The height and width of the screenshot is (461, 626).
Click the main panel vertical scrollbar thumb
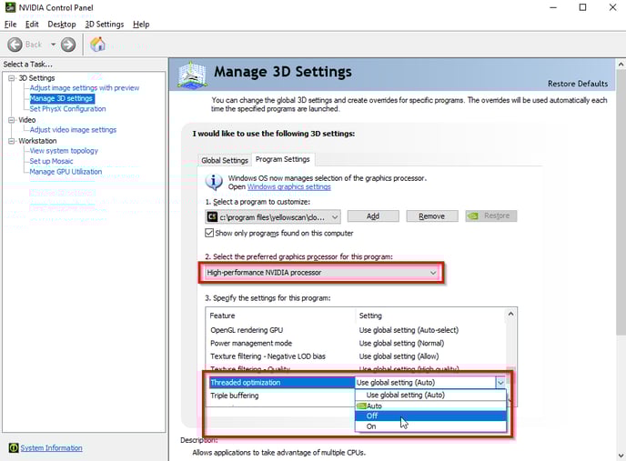[621, 202]
